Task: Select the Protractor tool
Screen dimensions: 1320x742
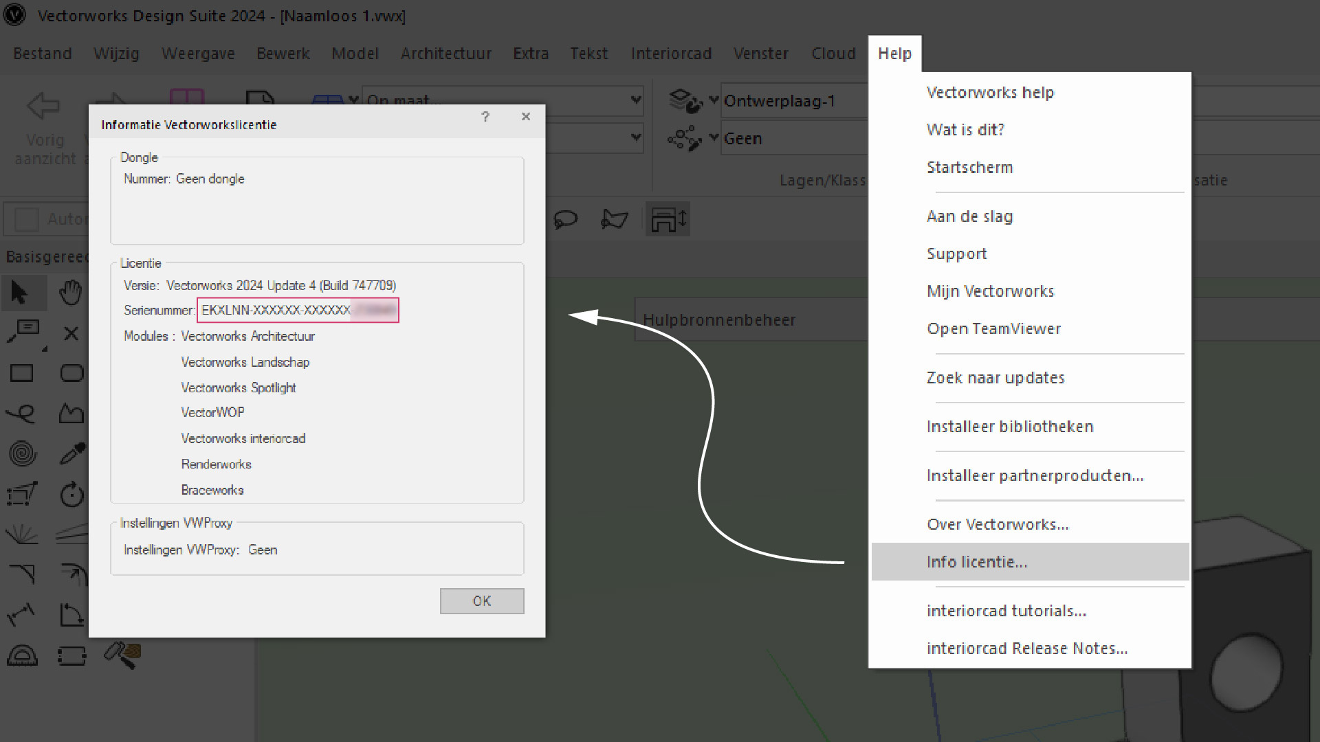Action: (x=22, y=656)
